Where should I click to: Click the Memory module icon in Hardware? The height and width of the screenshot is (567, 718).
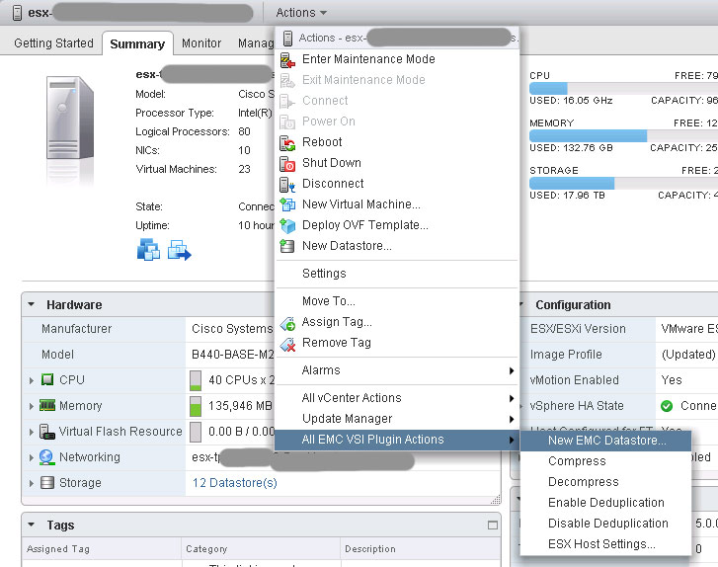tap(47, 405)
